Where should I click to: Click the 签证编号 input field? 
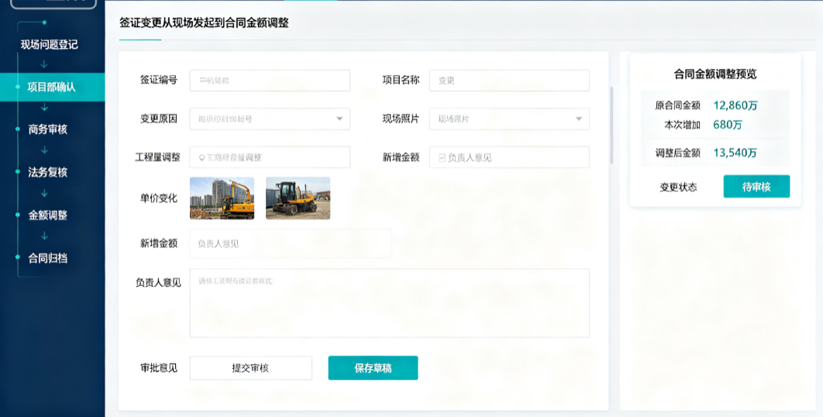click(270, 80)
